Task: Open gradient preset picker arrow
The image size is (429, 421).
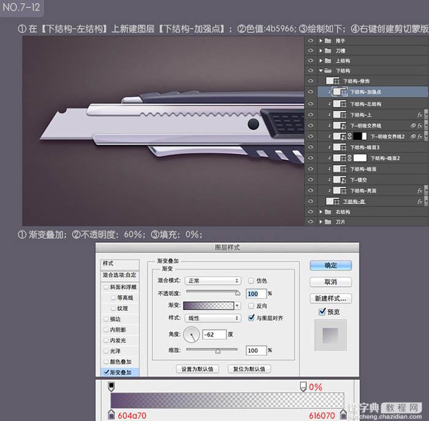Action: (x=238, y=306)
